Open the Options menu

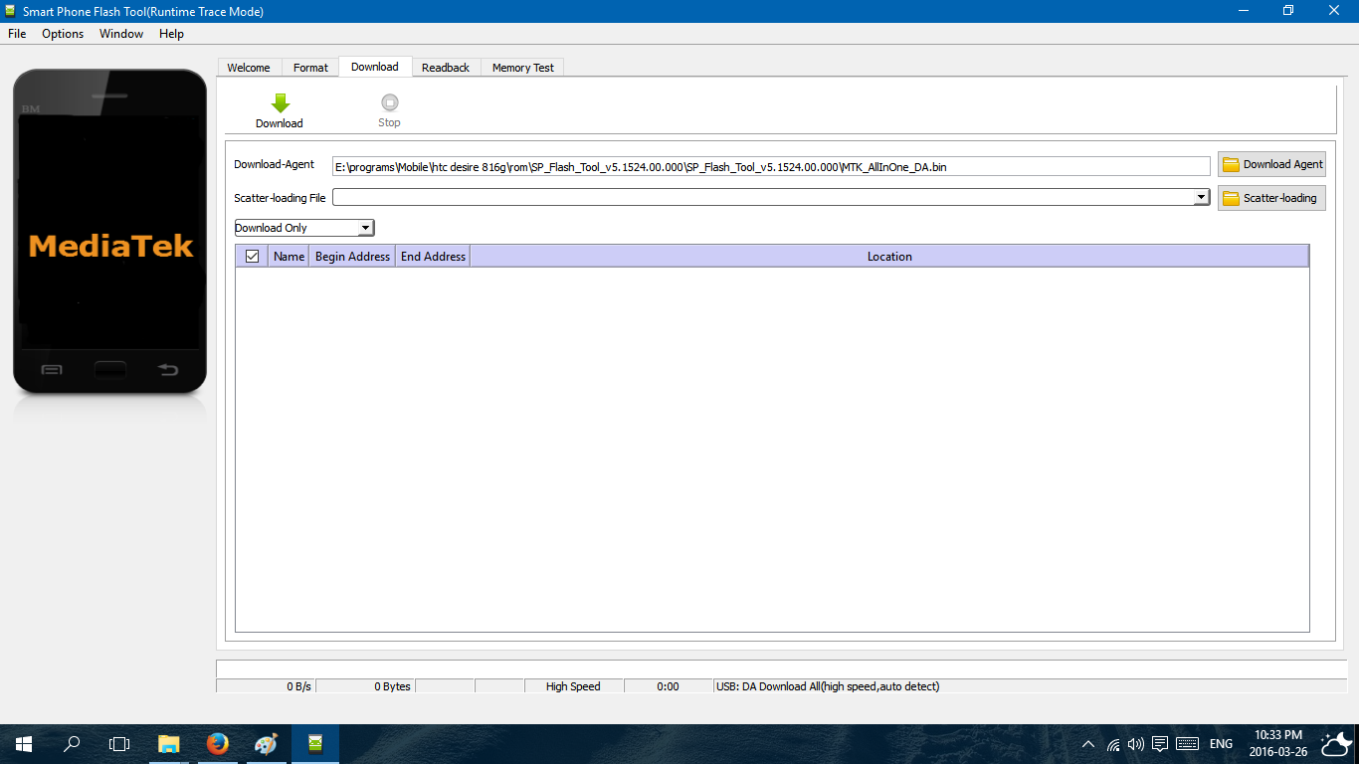[x=63, y=34]
